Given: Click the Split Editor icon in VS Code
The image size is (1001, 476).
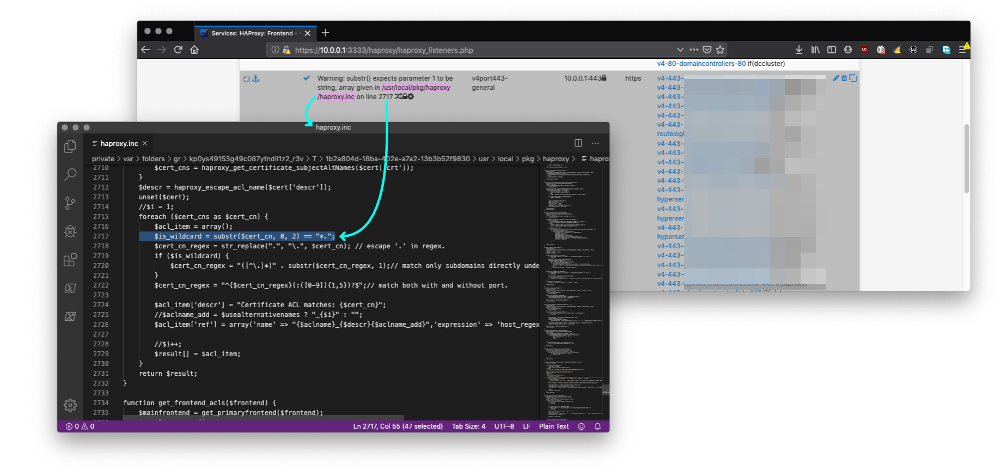Looking at the screenshot, I should click(x=578, y=143).
